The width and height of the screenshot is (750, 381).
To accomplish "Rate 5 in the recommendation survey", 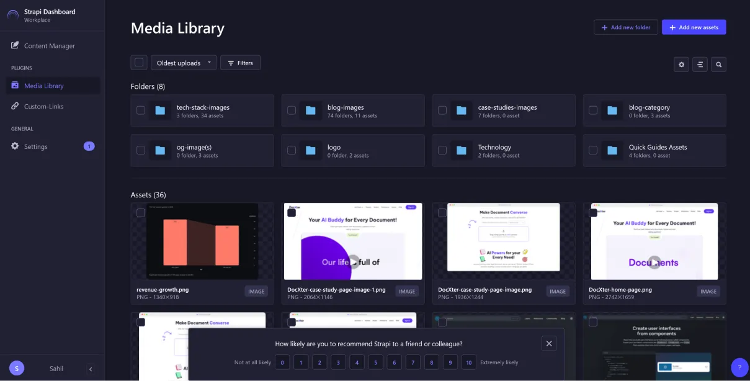I will point(375,362).
